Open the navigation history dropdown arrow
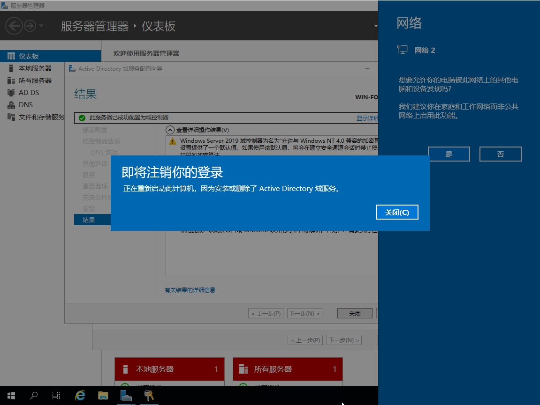Image resolution: width=540 pixels, height=405 pixels. click(x=41, y=26)
